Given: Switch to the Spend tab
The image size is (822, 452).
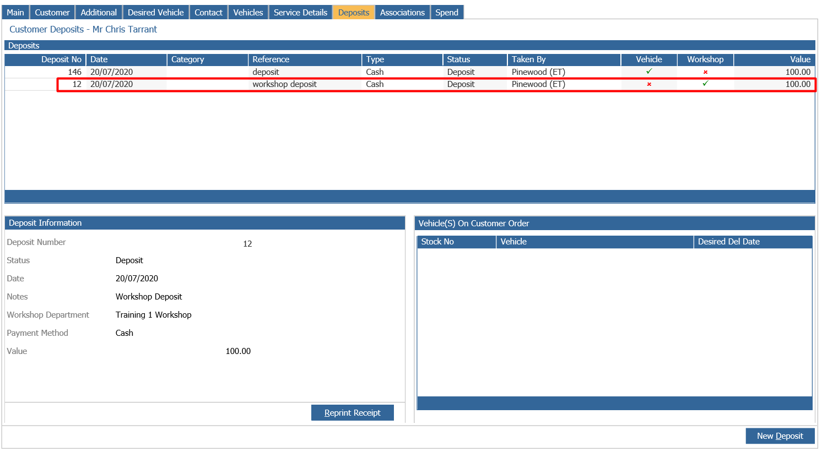Looking at the screenshot, I should [447, 12].
